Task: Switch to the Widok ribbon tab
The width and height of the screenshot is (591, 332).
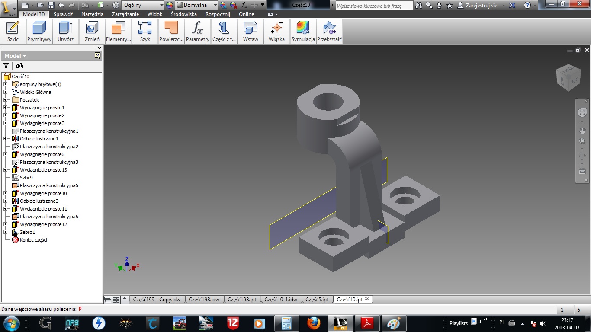Action: (x=155, y=14)
